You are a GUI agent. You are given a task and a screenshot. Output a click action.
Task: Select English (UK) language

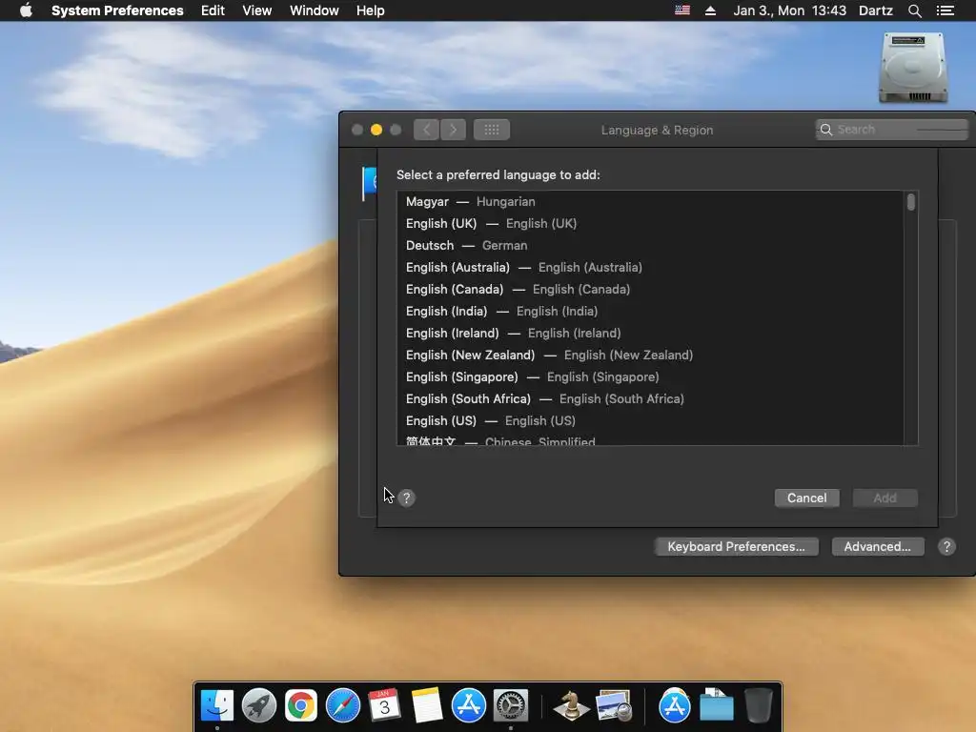(650, 223)
